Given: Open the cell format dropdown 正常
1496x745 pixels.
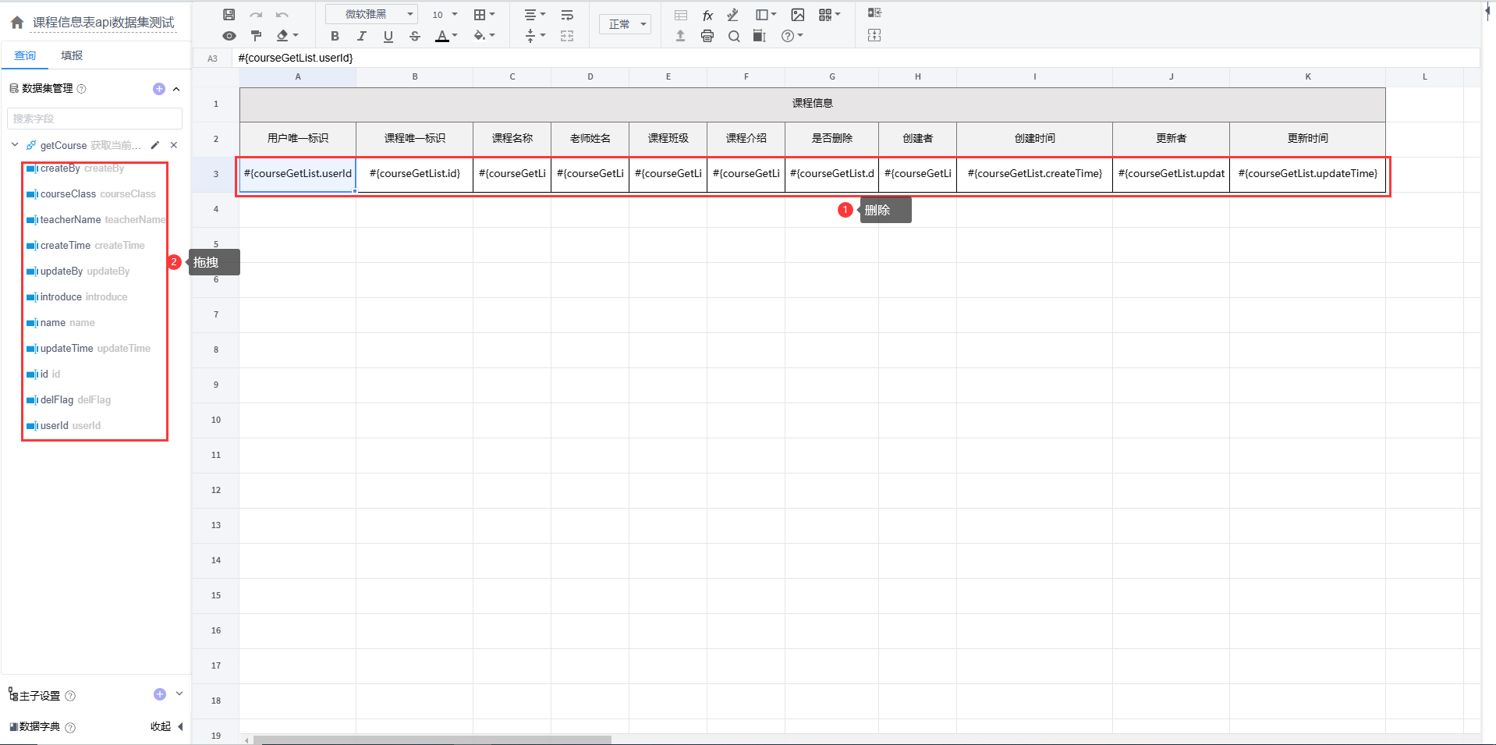Looking at the screenshot, I should point(626,24).
